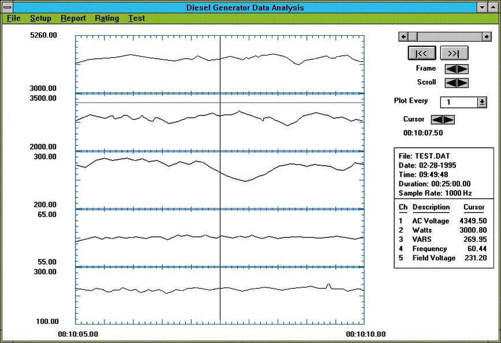
Task: Jump to the end with the >>| button
Action: click(x=454, y=53)
